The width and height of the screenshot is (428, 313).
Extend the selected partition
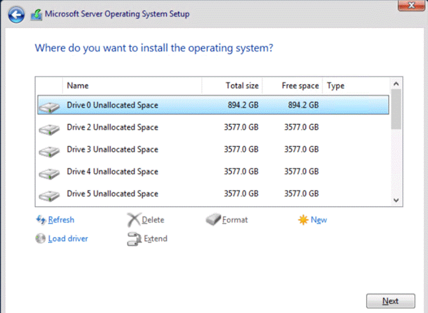155,239
